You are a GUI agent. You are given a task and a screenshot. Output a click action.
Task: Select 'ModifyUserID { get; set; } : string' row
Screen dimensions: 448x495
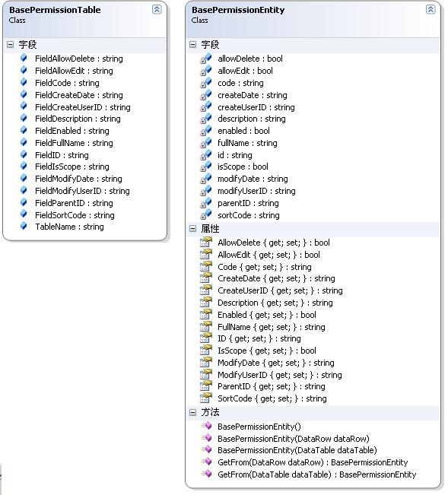280,375
